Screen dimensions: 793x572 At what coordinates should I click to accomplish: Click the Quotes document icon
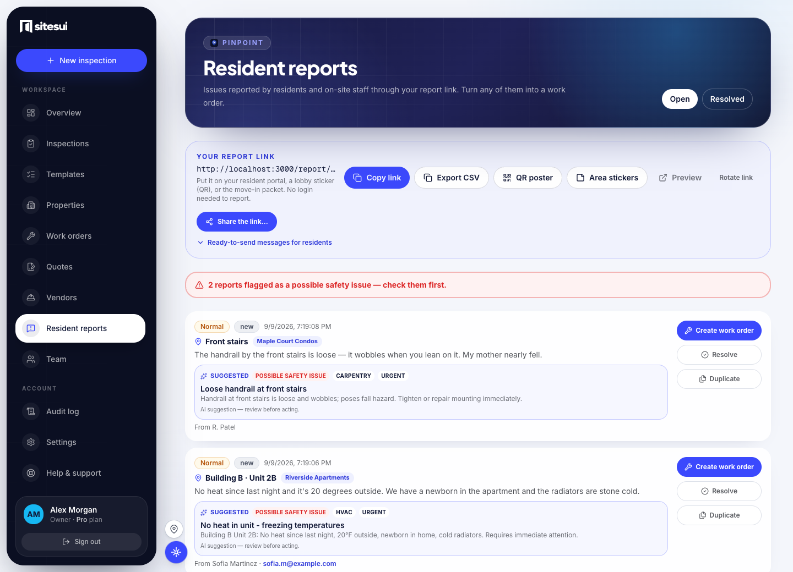(31, 267)
